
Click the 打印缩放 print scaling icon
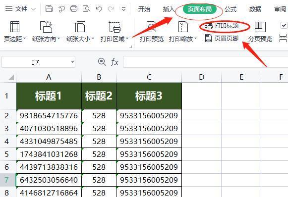click(x=183, y=27)
